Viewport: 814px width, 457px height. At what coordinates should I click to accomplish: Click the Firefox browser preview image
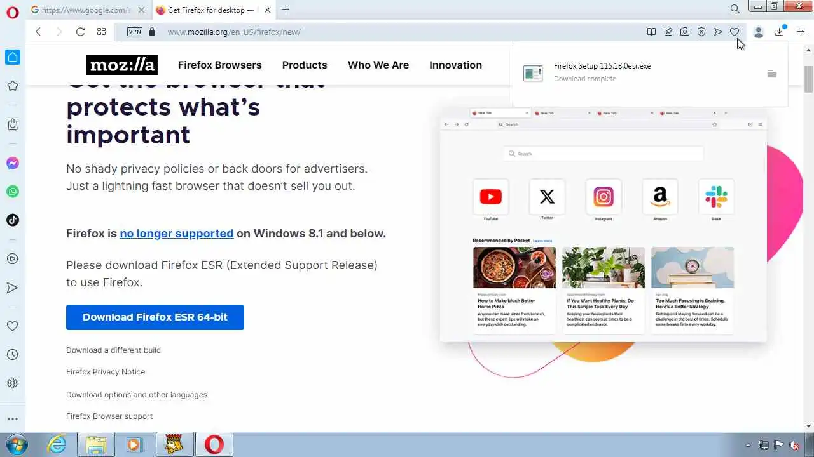coord(603,225)
